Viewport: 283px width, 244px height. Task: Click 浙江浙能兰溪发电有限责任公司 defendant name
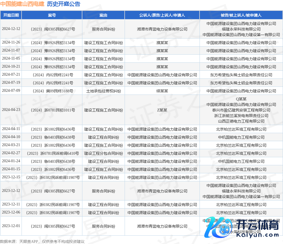[241, 116]
